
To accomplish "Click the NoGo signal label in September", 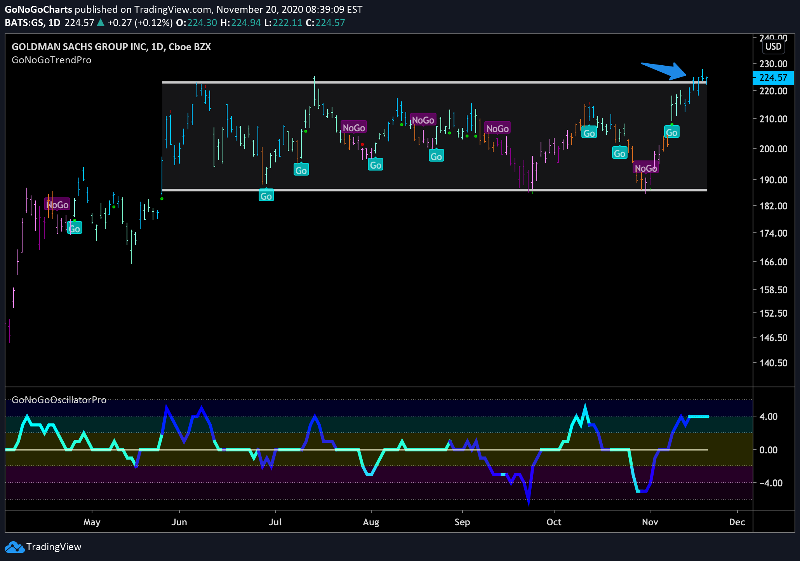I will [497, 129].
